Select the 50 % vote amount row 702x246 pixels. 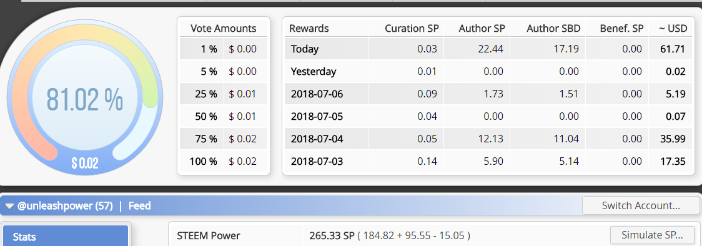(224, 116)
